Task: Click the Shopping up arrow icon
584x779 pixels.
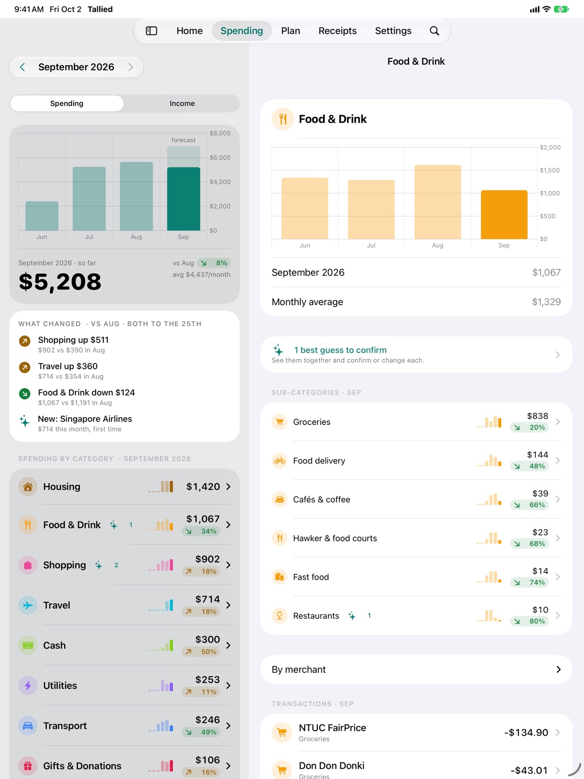Action: point(24,341)
